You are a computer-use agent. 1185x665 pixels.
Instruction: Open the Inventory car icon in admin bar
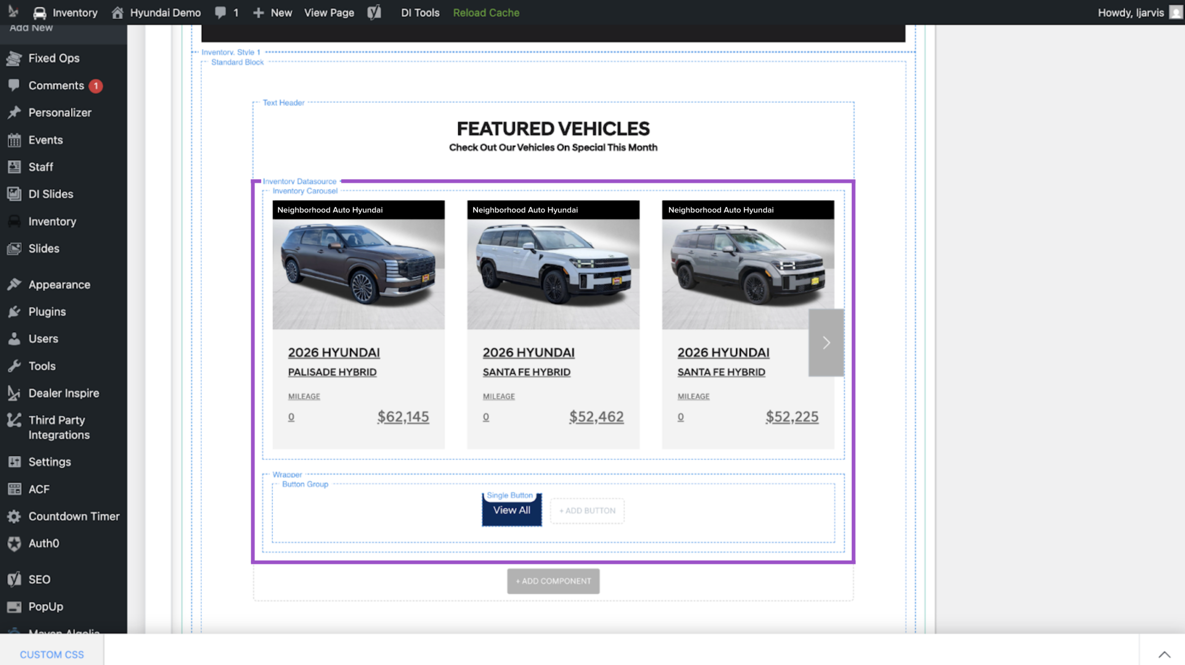pyautogui.click(x=40, y=13)
